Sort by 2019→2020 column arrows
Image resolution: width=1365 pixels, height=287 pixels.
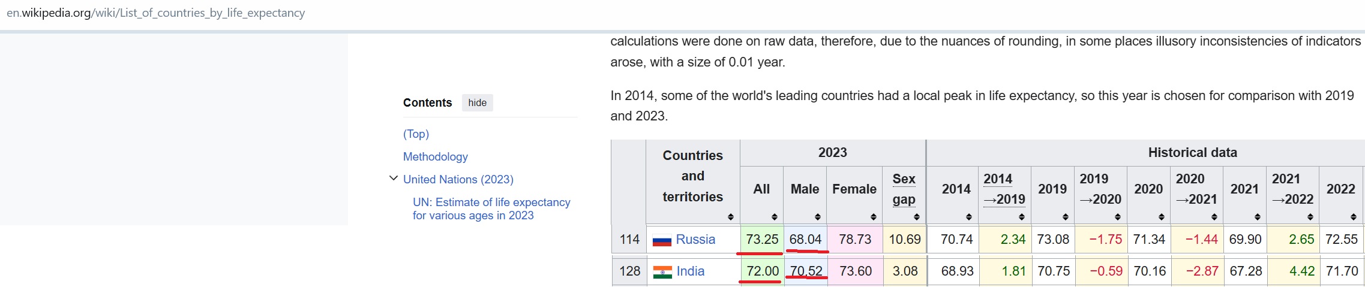(x=1118, y=217)
